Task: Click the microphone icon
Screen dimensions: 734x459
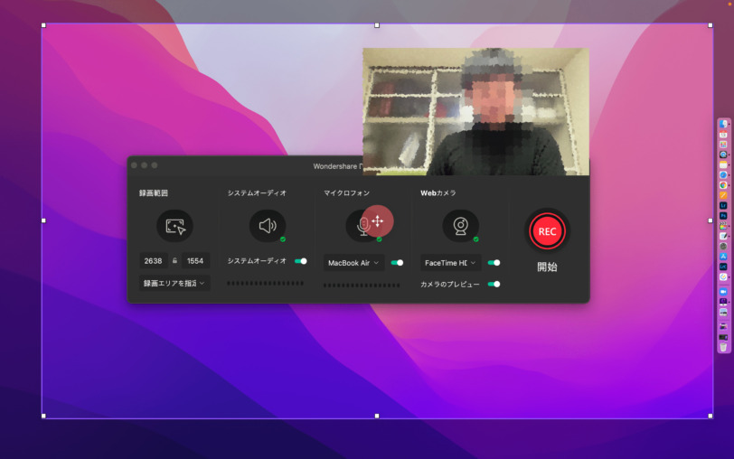Action: tap(363, 226)
